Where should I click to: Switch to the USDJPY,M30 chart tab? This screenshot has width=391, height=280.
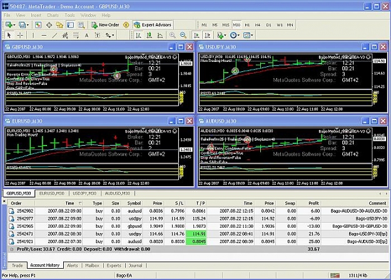tap(84, 193)
